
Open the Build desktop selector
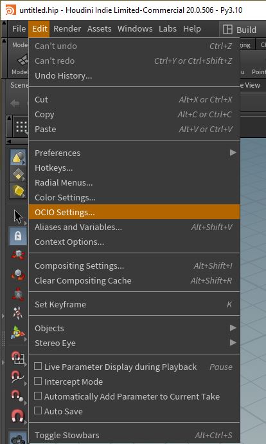click(240, 30)
